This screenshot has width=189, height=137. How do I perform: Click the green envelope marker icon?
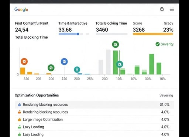pos(116,44)
